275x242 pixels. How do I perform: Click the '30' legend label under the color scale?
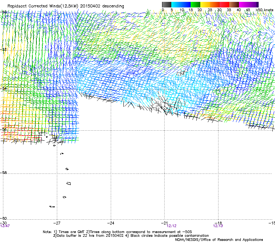click(x=219, y=10)
